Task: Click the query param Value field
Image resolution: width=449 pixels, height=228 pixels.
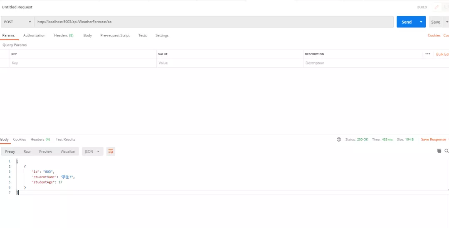Action: [x=229, y=63]
